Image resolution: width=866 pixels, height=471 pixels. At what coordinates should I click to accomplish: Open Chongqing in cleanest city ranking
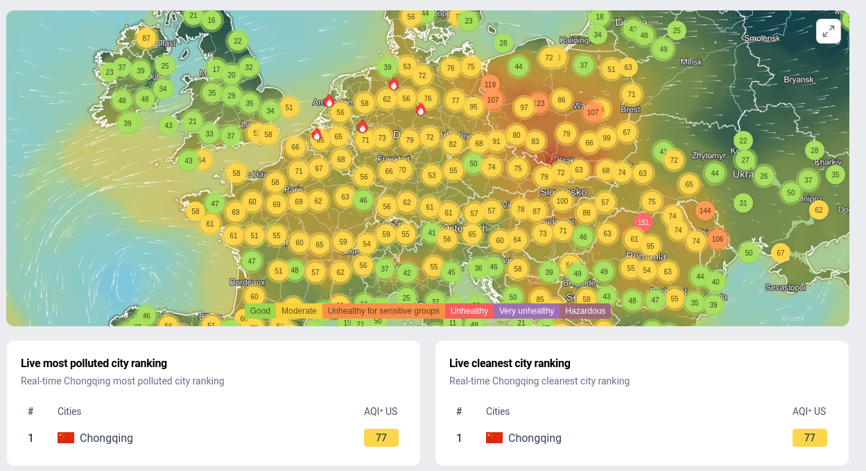(535, 438)
